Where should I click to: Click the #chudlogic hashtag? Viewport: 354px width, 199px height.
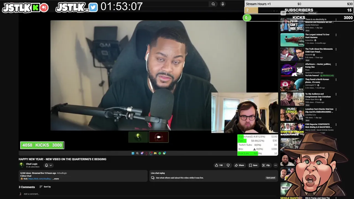pyautogui.click(x=62, y=173)
